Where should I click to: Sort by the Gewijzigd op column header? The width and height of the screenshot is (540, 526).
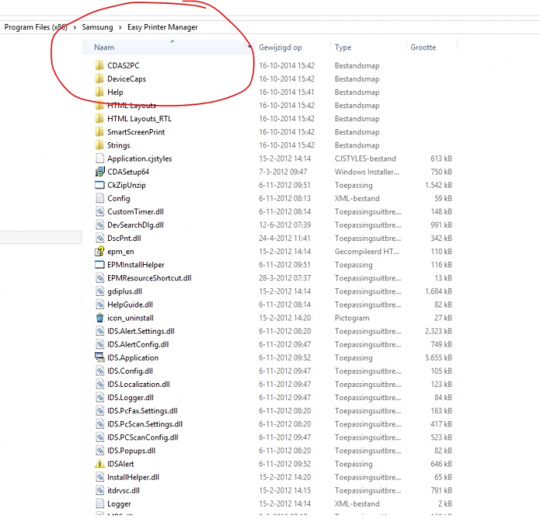tap(280, 47)
